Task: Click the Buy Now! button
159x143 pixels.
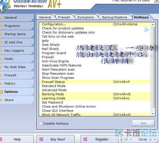Action: point(56,139)
